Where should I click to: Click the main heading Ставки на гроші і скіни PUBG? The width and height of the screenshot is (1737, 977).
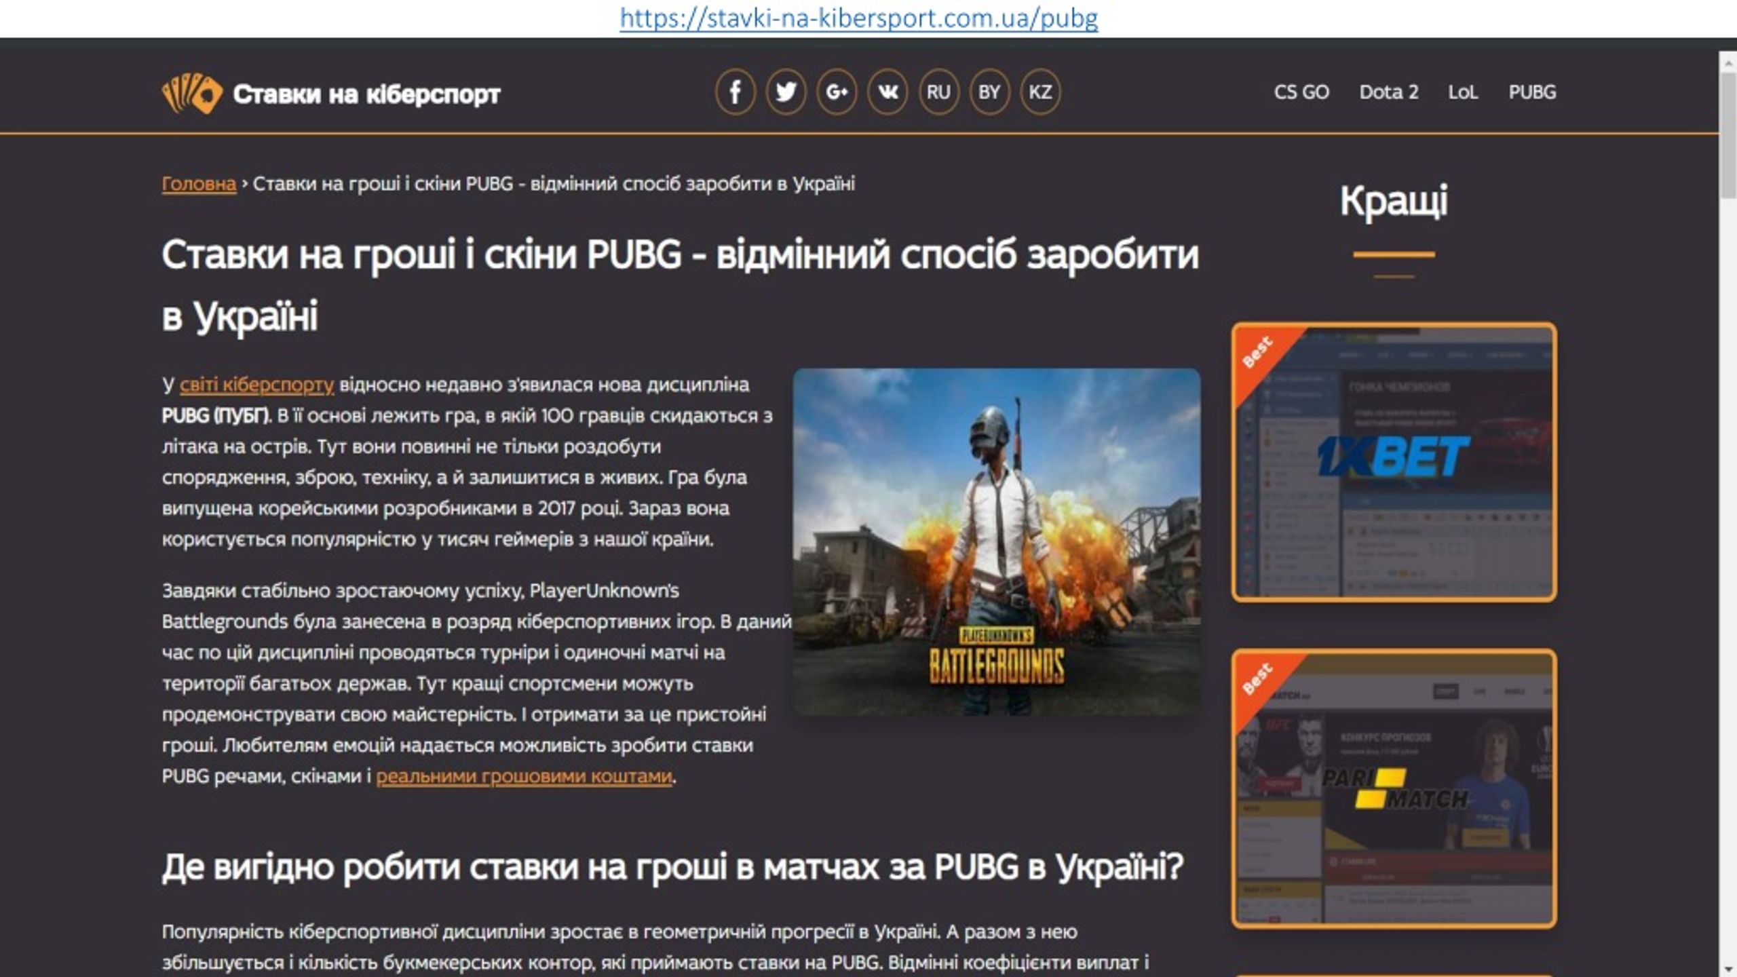tap(681, 285)
